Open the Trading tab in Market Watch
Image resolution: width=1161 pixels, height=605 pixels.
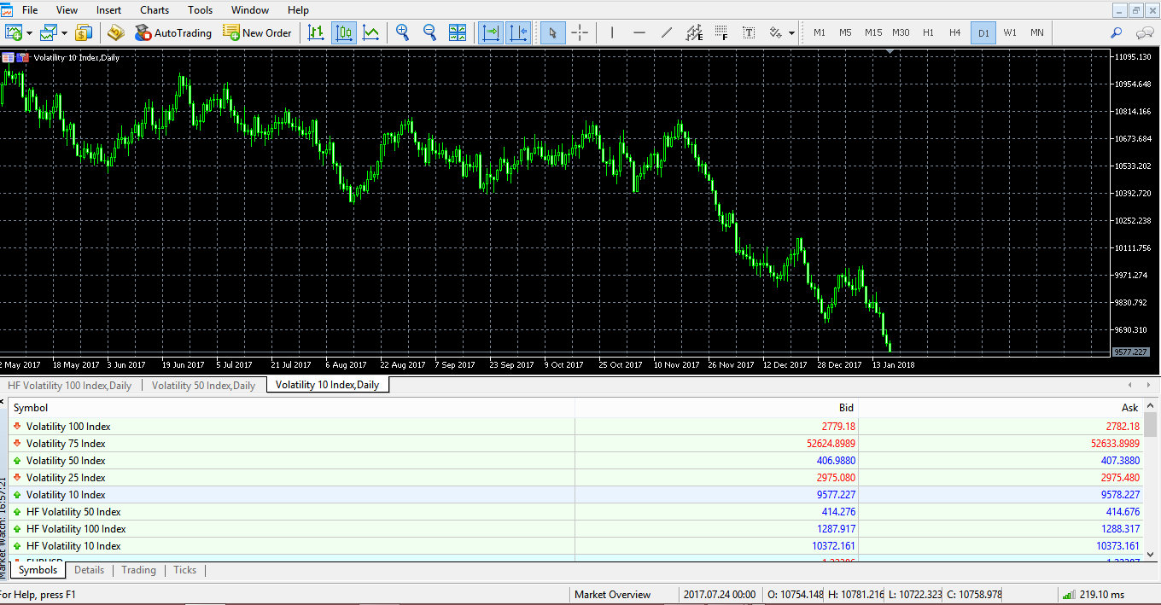pos(138,570)
